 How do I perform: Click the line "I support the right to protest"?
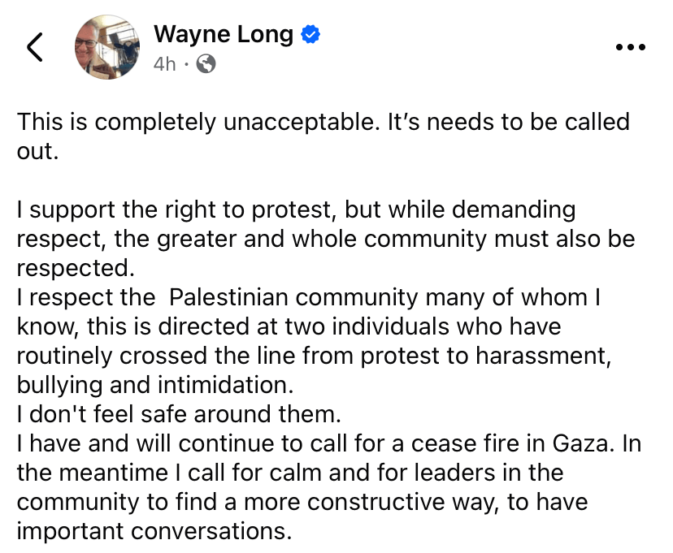[x=176, y=210]
